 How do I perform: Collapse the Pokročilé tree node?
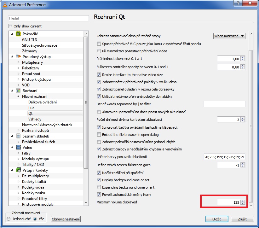(12, 34)
